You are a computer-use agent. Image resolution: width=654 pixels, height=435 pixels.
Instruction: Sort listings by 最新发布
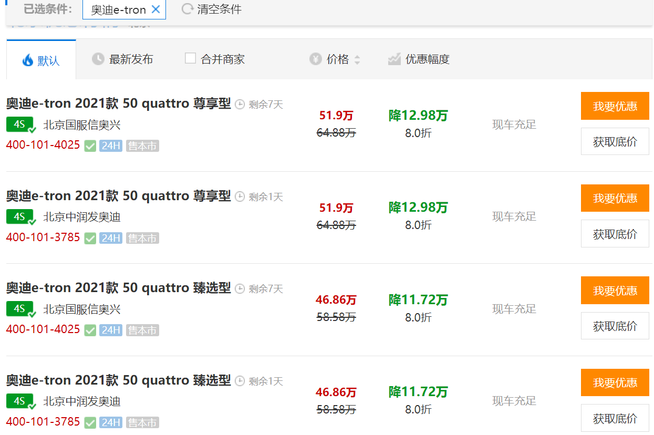[122, 59]
